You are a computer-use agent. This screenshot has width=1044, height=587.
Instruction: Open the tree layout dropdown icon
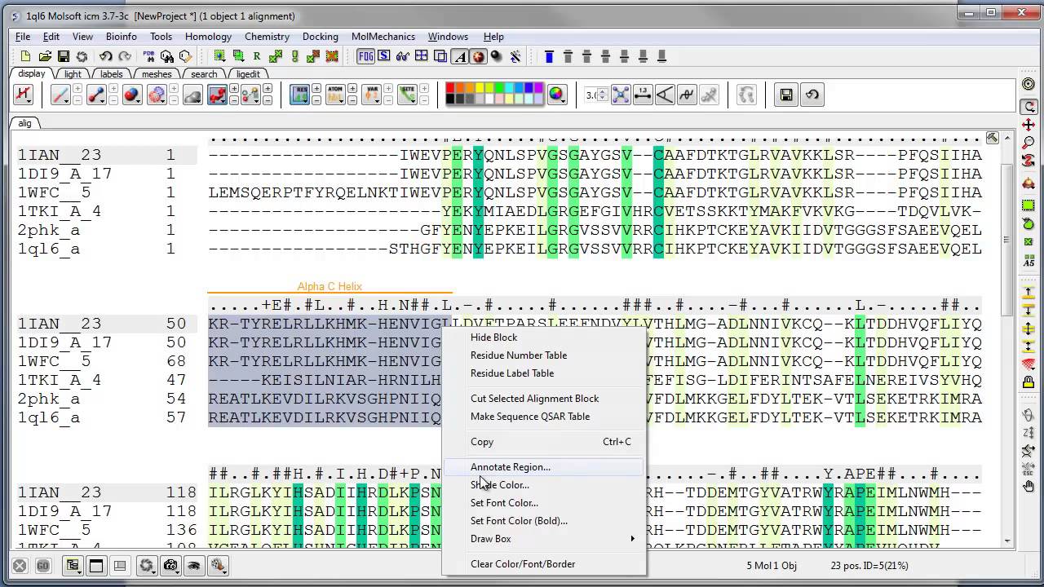pyautogui.click(x=73, y=566)
